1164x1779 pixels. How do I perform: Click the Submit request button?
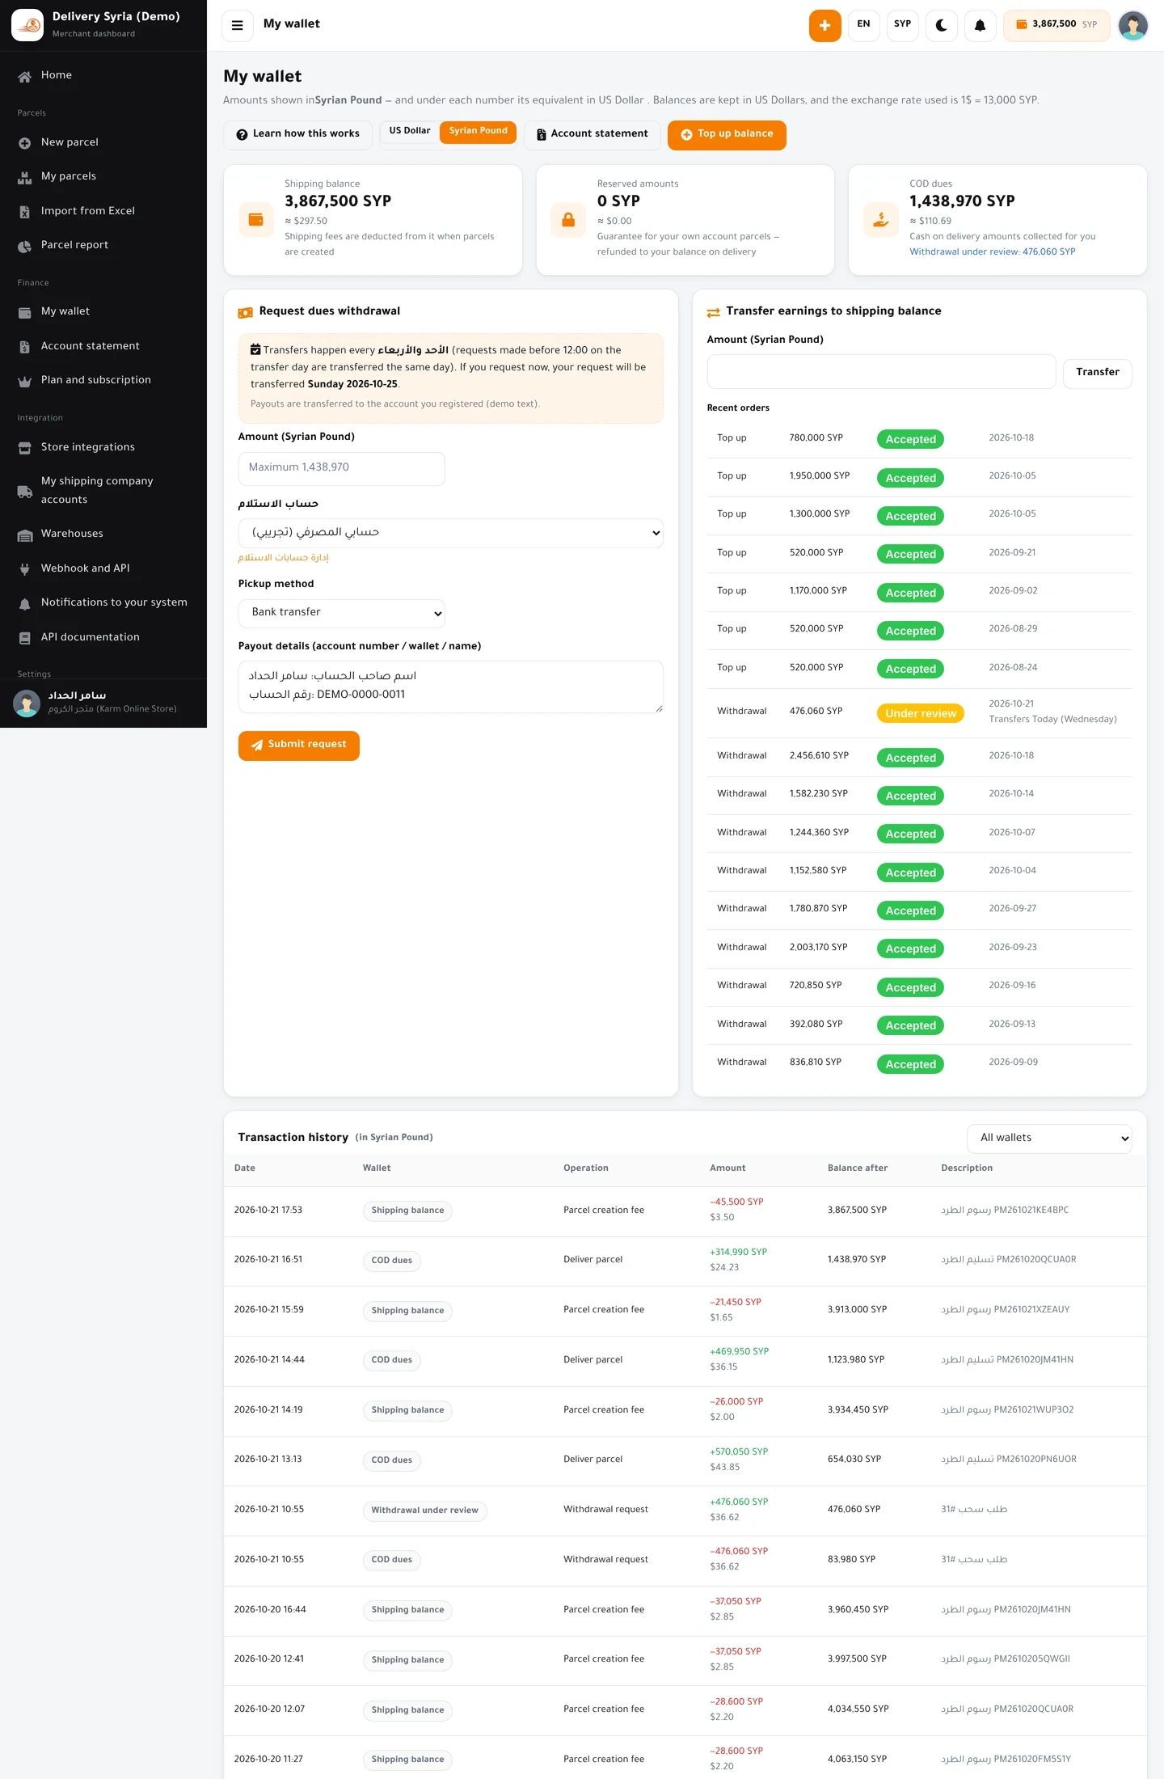(298, 745)
